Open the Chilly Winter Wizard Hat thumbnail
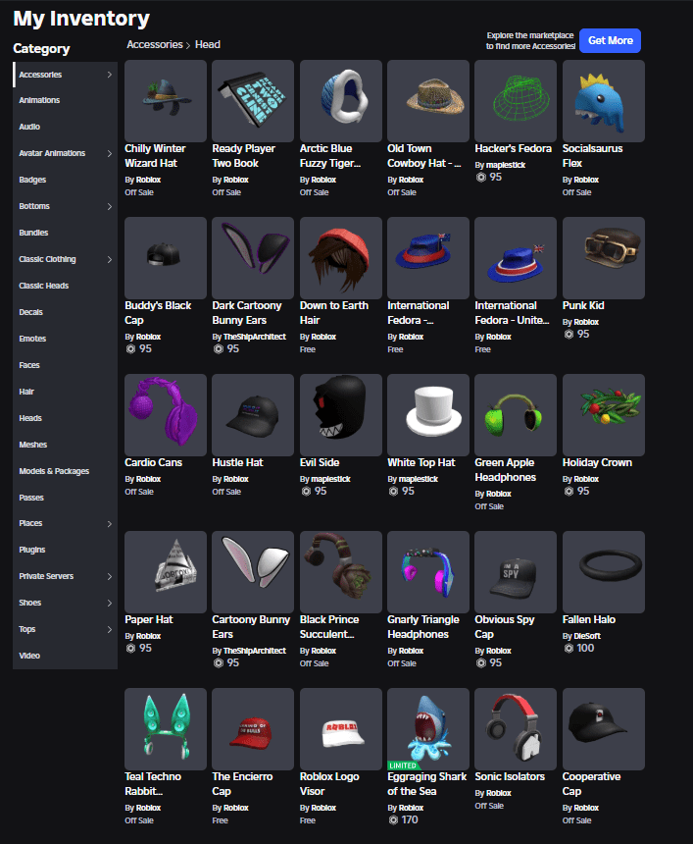Image resolution: width=693 pixels, height=844 pixels. [166, 101]
